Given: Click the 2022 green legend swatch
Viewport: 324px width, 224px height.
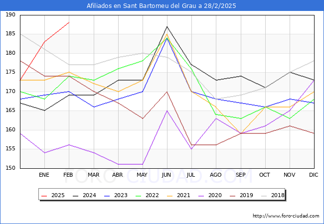Looking at the screenshot, I should point(139,195).
